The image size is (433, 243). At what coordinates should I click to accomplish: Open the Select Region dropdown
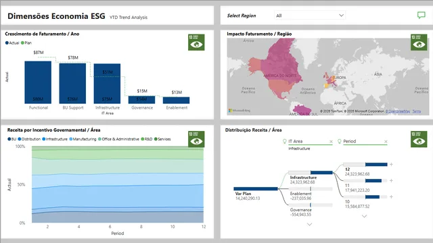pos(310,16)
